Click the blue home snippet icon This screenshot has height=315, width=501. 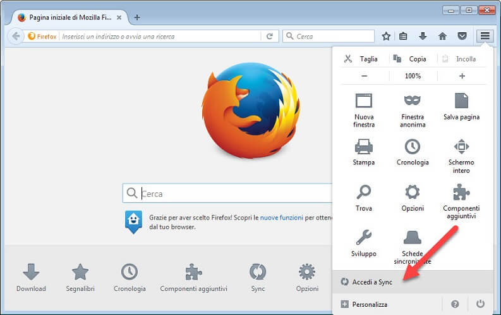pyautogui.click(x=133, y=222)
